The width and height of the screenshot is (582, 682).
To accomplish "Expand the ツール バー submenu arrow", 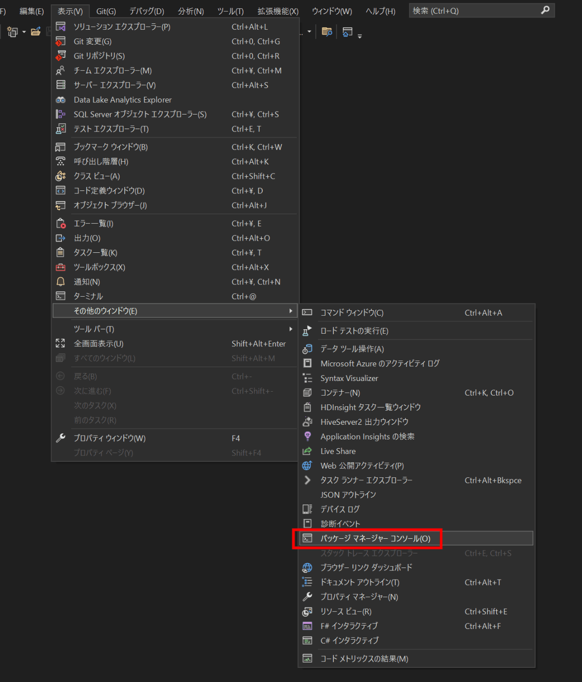I will [x=291, y=329].
